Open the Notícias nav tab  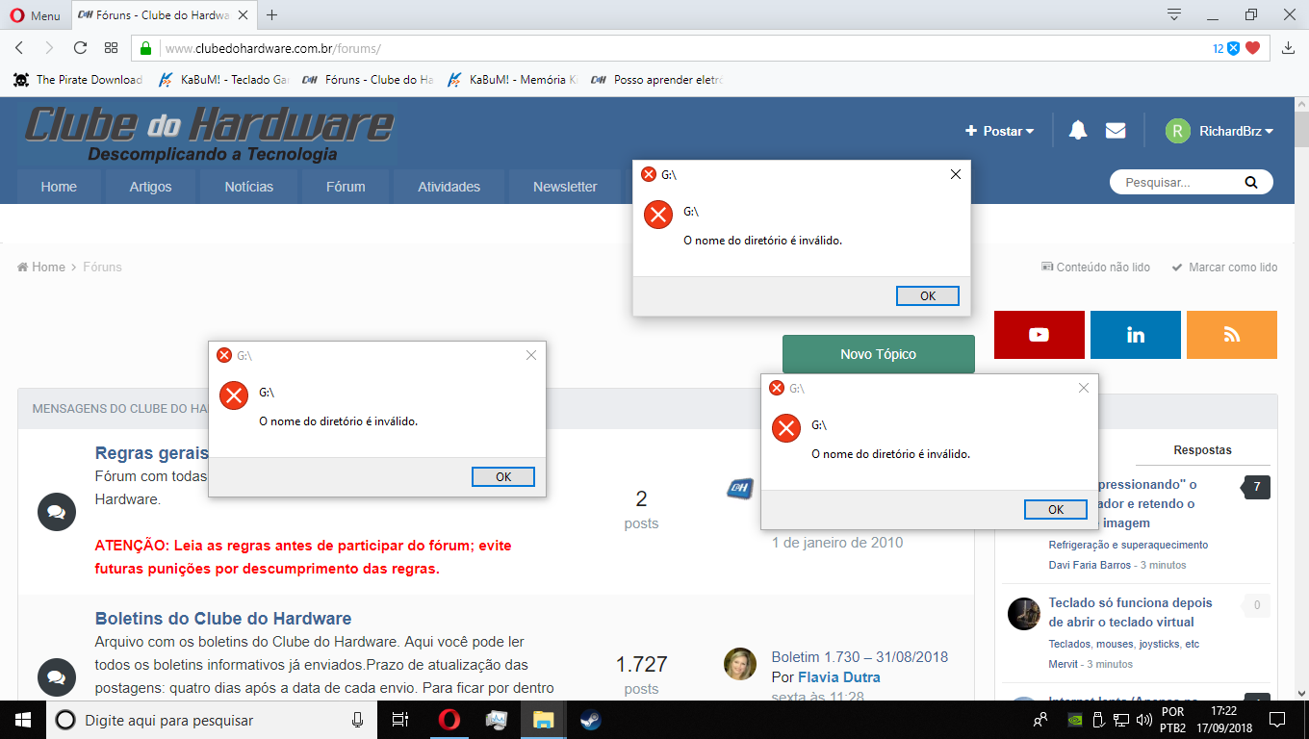coord(249,187)
